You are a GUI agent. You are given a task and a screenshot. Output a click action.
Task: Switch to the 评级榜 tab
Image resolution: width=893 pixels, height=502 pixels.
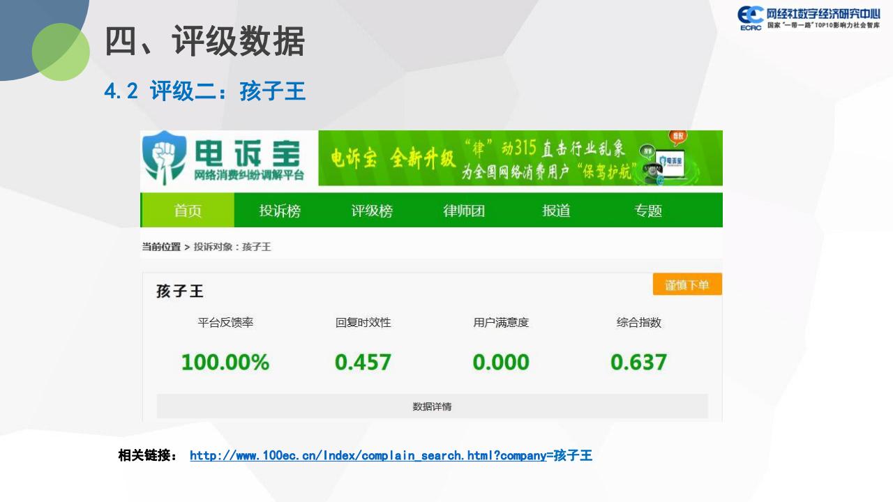372,211
